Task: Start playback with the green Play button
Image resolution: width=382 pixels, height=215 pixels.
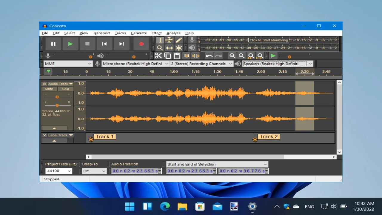Action: coord(70,44)
